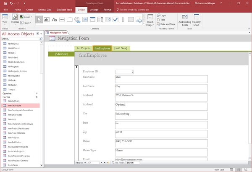Select the Text Box control tool
The width and height of the screenshot is (252, 172).
[x=46, y=19]
